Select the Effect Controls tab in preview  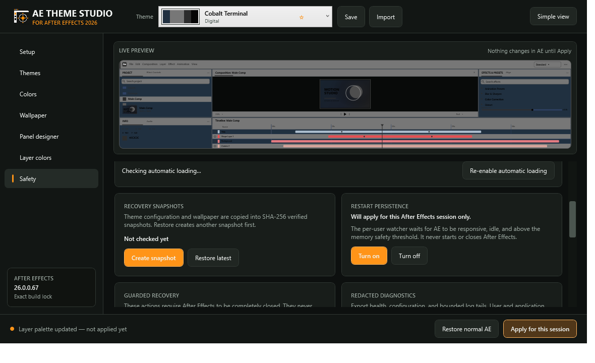pyautogui.click(x=154, y=73)
